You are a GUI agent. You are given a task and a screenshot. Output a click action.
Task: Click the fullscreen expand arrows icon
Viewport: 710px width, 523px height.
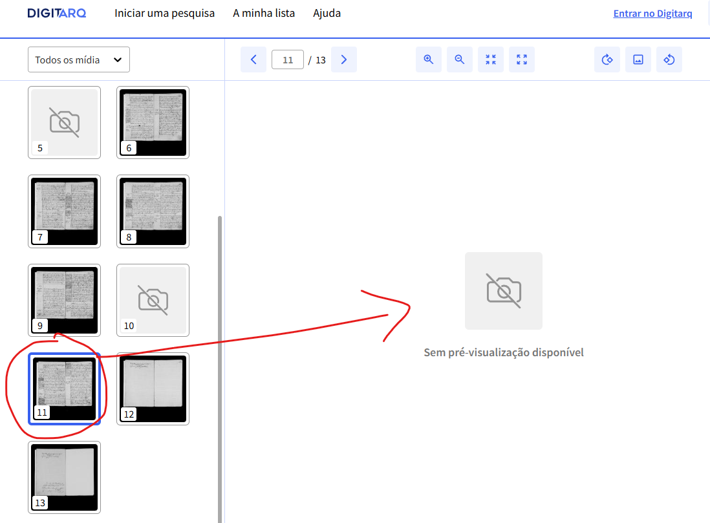521,59
